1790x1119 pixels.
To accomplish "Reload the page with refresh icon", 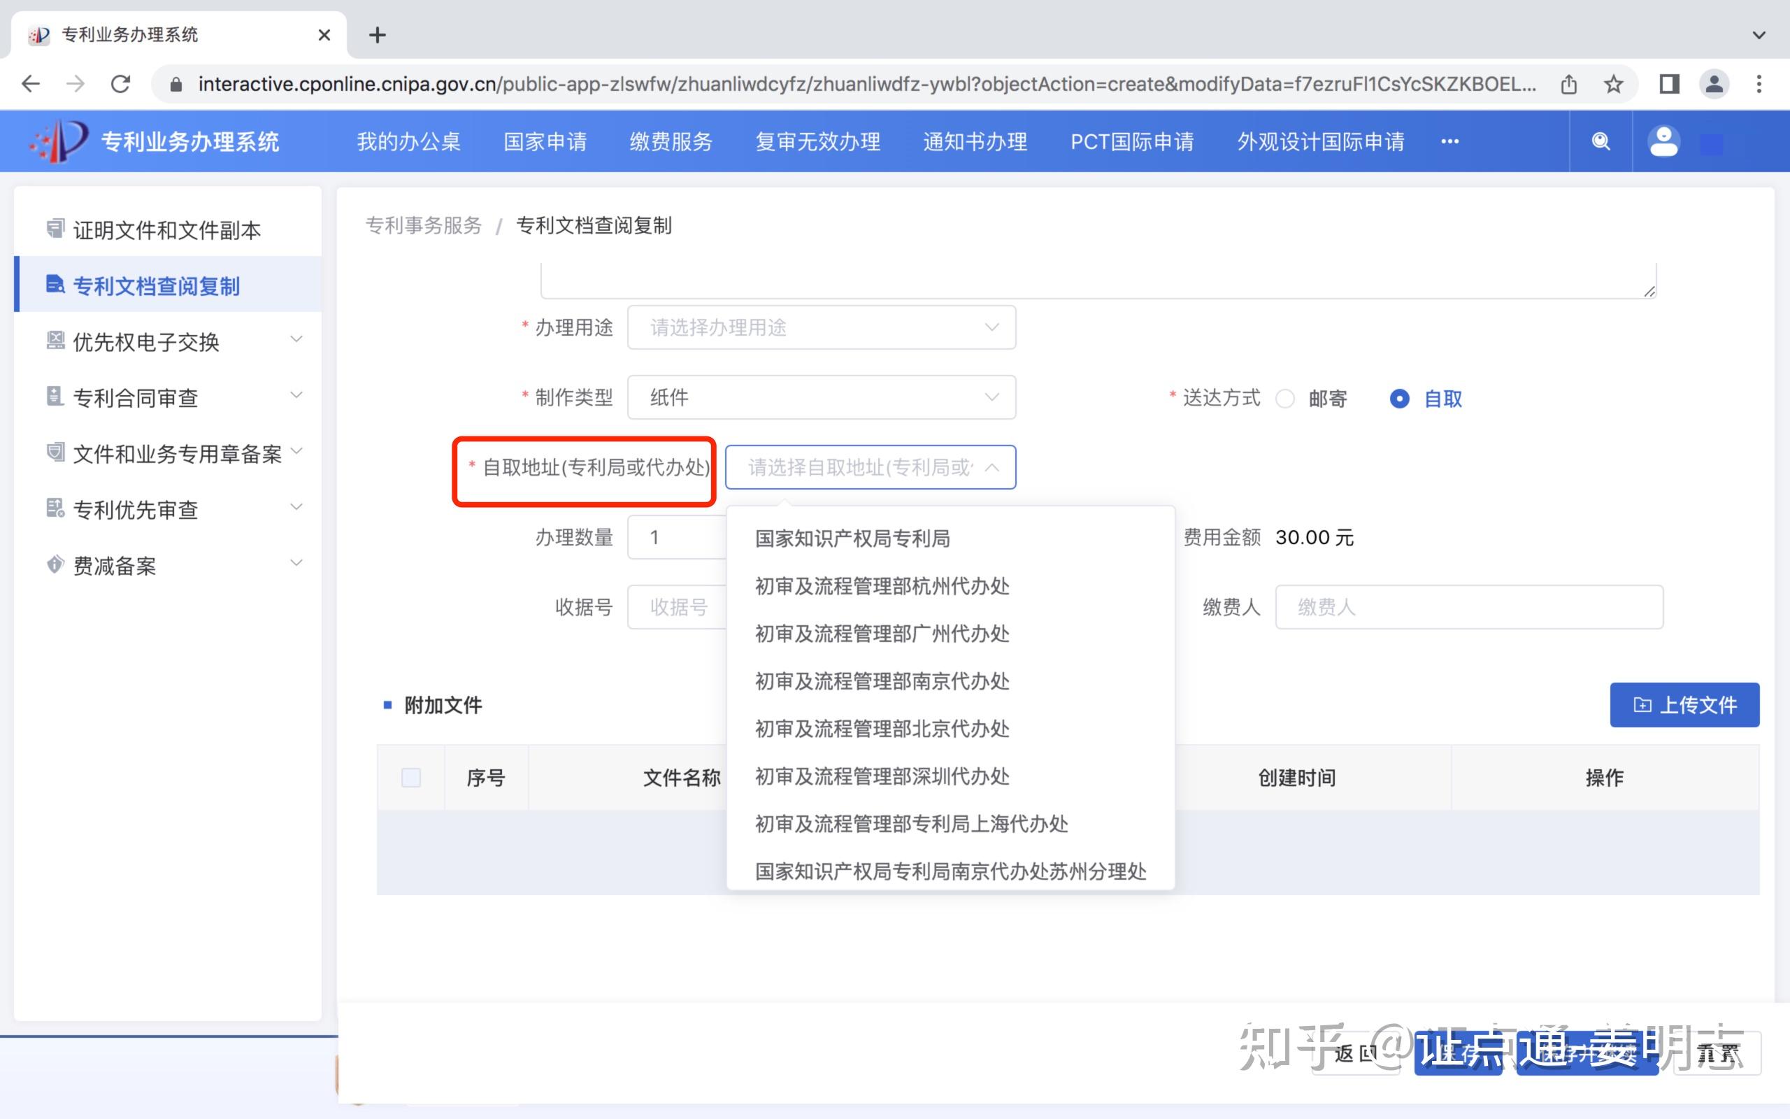I will 120,84.
